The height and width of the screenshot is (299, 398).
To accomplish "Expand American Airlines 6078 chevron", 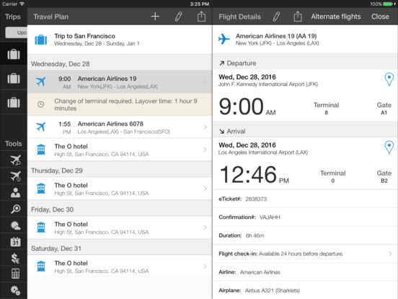I will point(205,127).
